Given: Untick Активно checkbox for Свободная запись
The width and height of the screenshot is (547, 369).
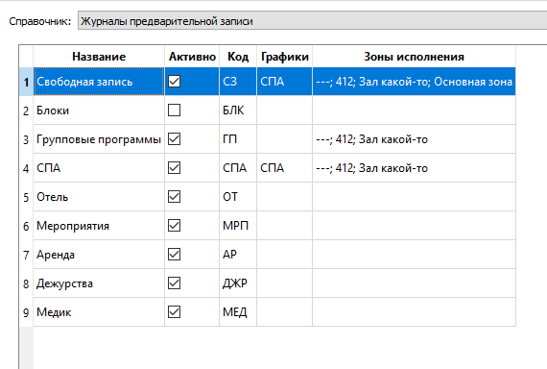Looking at the screenshot, I should [x=174, y=82].
